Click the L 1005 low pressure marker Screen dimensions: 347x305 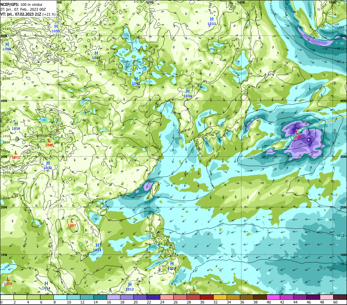click(194, 291)
